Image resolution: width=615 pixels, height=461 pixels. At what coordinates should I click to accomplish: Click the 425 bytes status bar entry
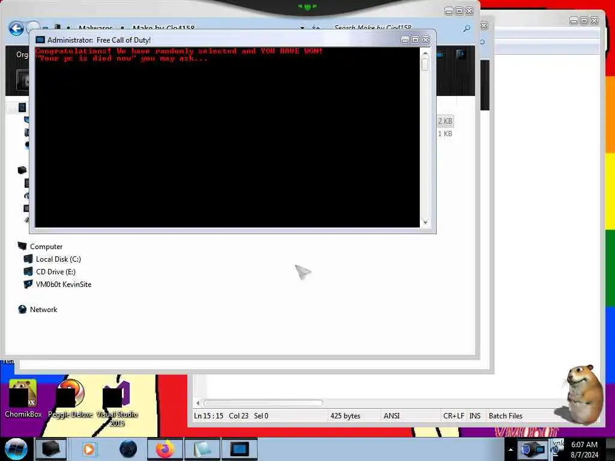(345, 416)
